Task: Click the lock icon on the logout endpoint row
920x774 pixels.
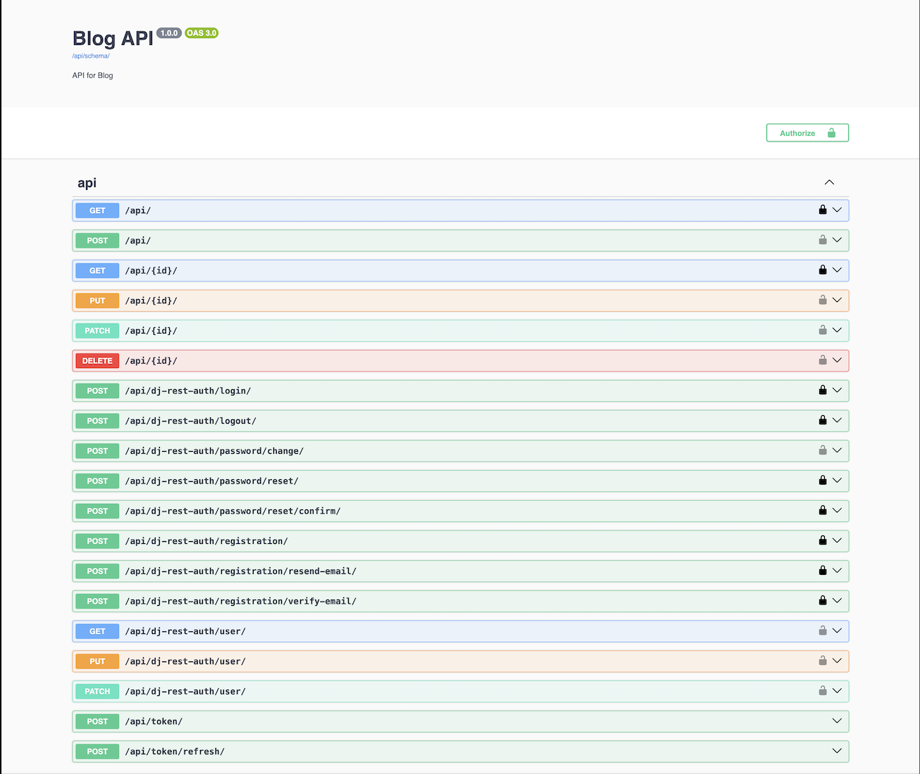Action: 822,420
